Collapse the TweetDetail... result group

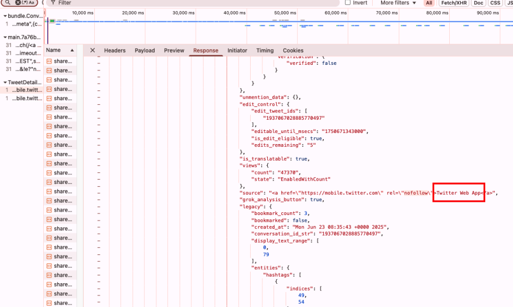coord(5,83)
